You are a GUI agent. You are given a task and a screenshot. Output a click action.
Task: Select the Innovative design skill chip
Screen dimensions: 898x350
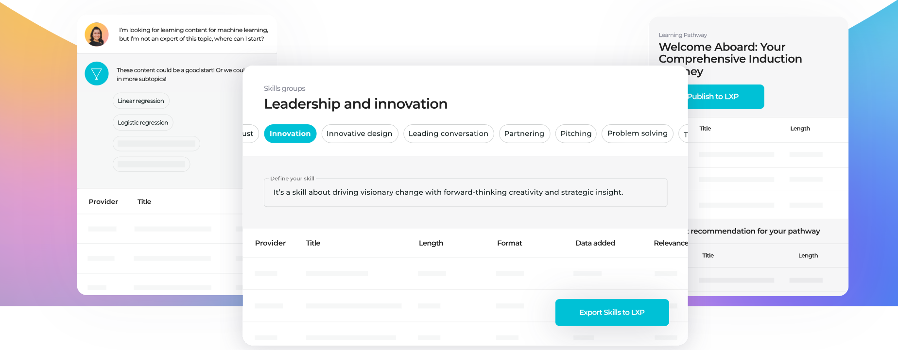(360, 133)
